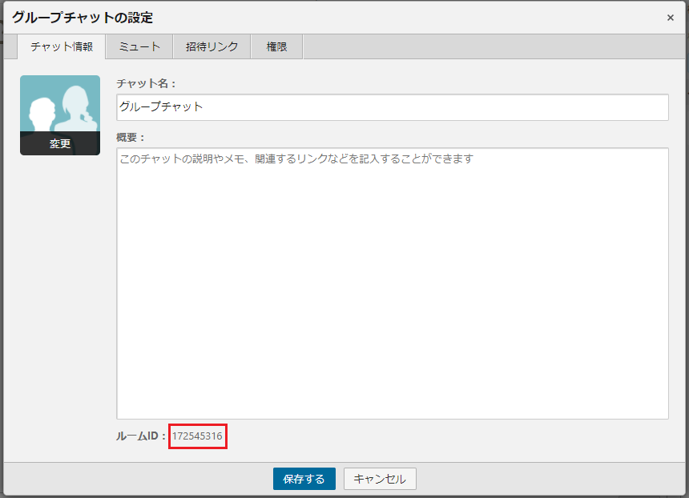Screen dimensions: 689x498
Task: Open the ミュート tab
Action: (139, 46)
